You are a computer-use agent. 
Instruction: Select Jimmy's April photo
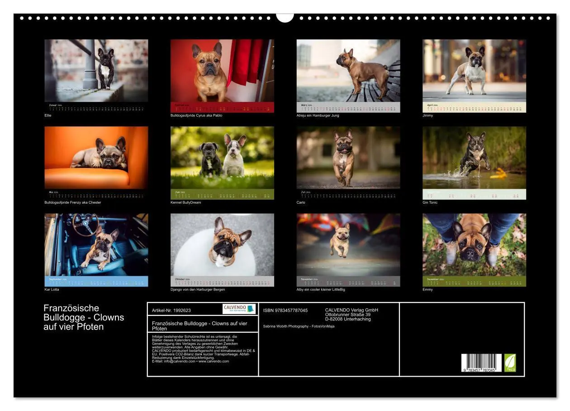[x=474, y=71]
